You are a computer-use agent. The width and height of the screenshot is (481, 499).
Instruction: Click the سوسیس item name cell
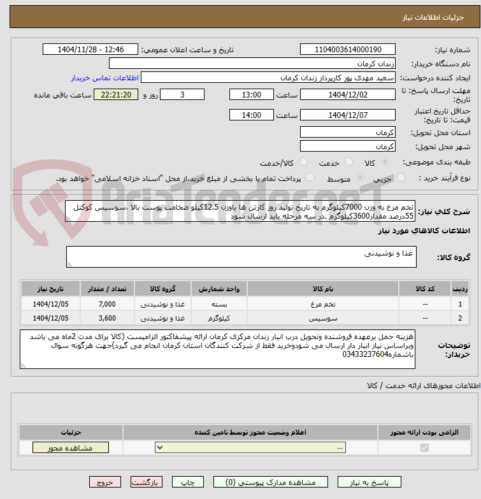point(323,318)
